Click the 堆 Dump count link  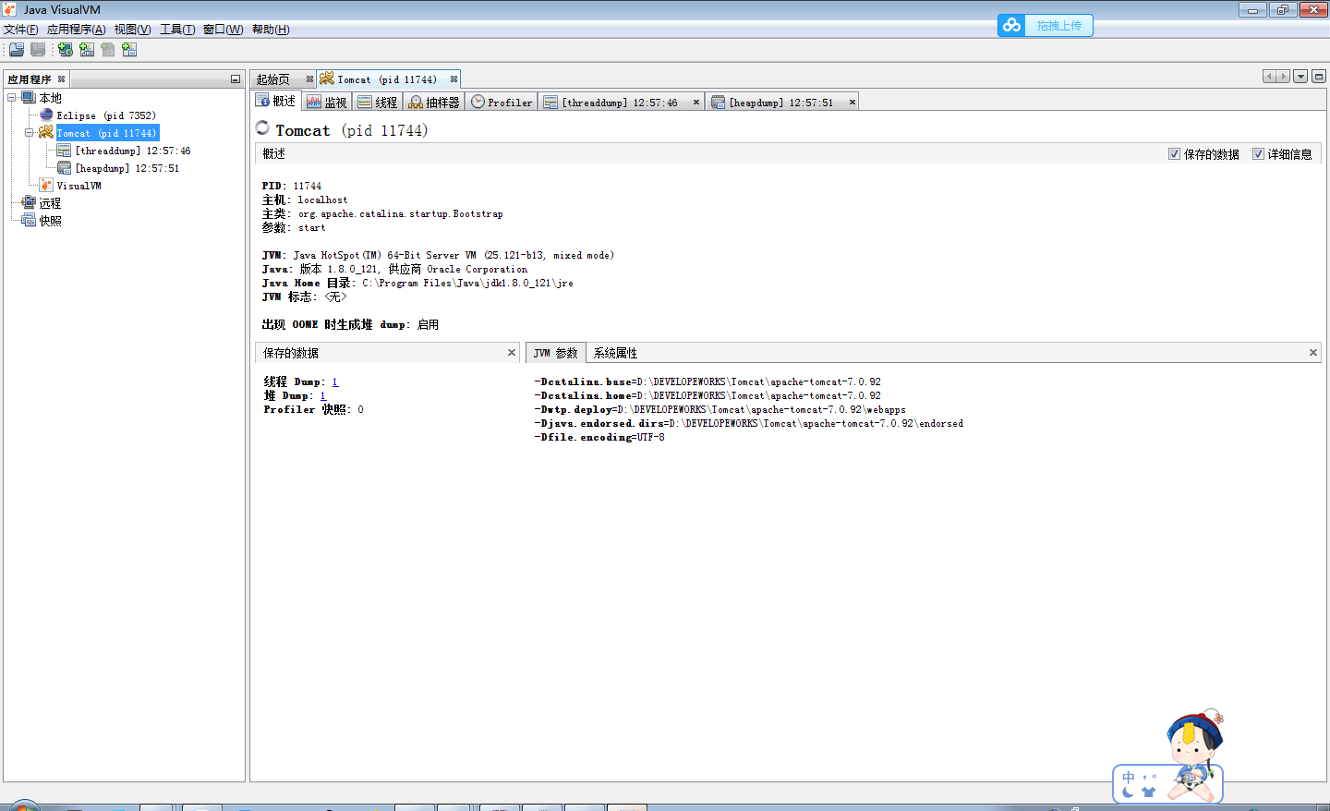323,395
